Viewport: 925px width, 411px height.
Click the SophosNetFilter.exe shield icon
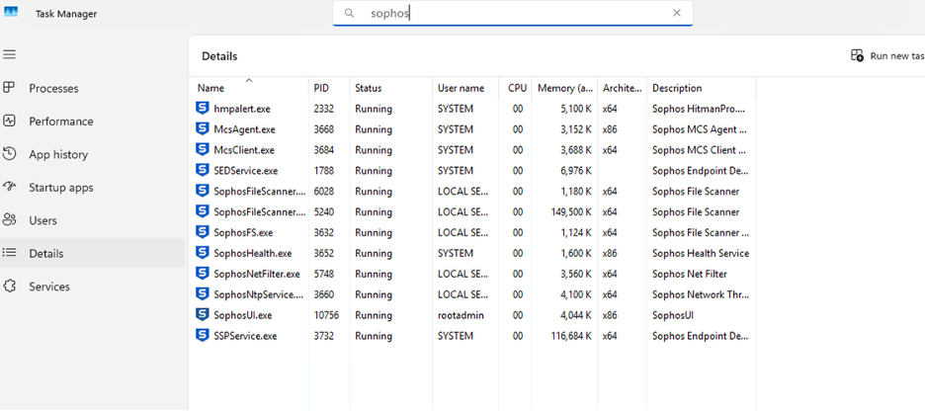point(203,273)
